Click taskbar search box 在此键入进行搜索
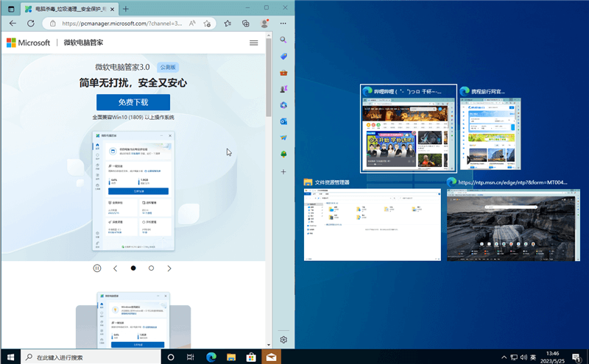The width and height of the screenshot is (589, 364). (x=91, y=357)
